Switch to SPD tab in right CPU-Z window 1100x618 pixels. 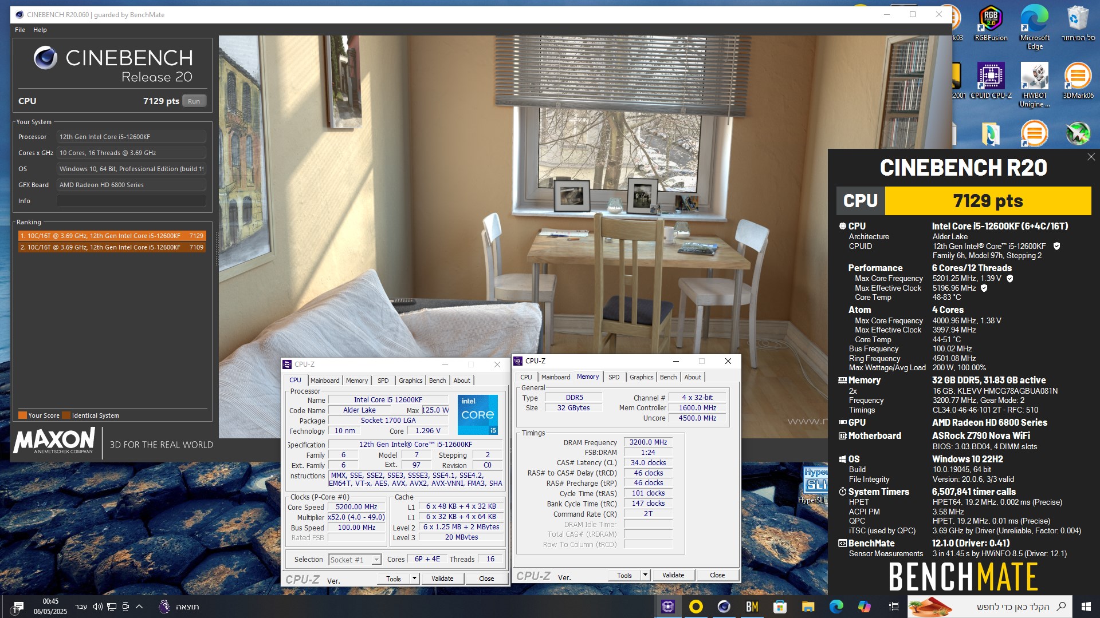coord(614,377)
